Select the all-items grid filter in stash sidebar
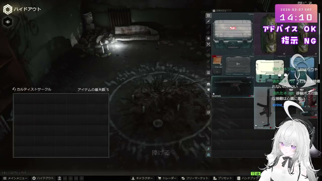Viewport: 322px width, 181px height. pyautogui.click(x=208, y=16)
